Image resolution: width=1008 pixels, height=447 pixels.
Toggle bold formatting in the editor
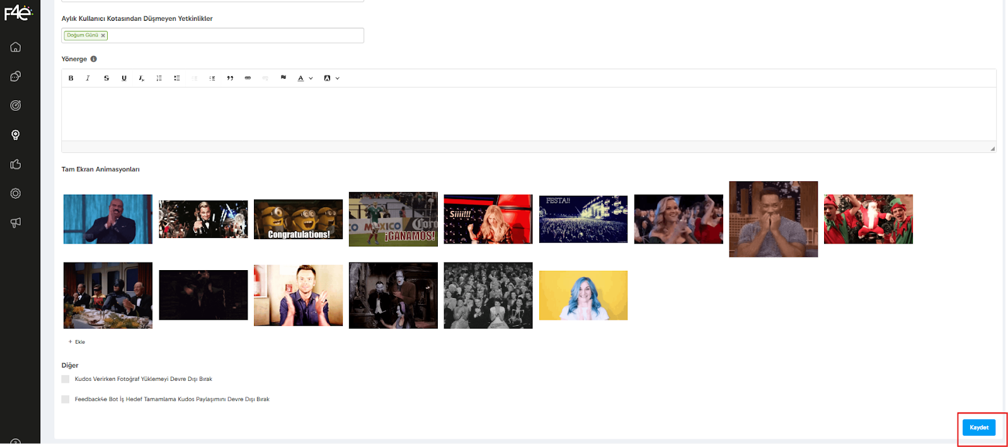[71, 78]
